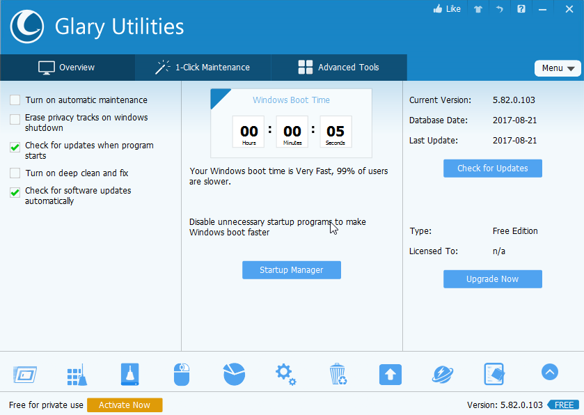Viewport: 584px width, 415px height.
Task: Switch to the 1-Click Maintenance tab
Action: tap(203, 68)
